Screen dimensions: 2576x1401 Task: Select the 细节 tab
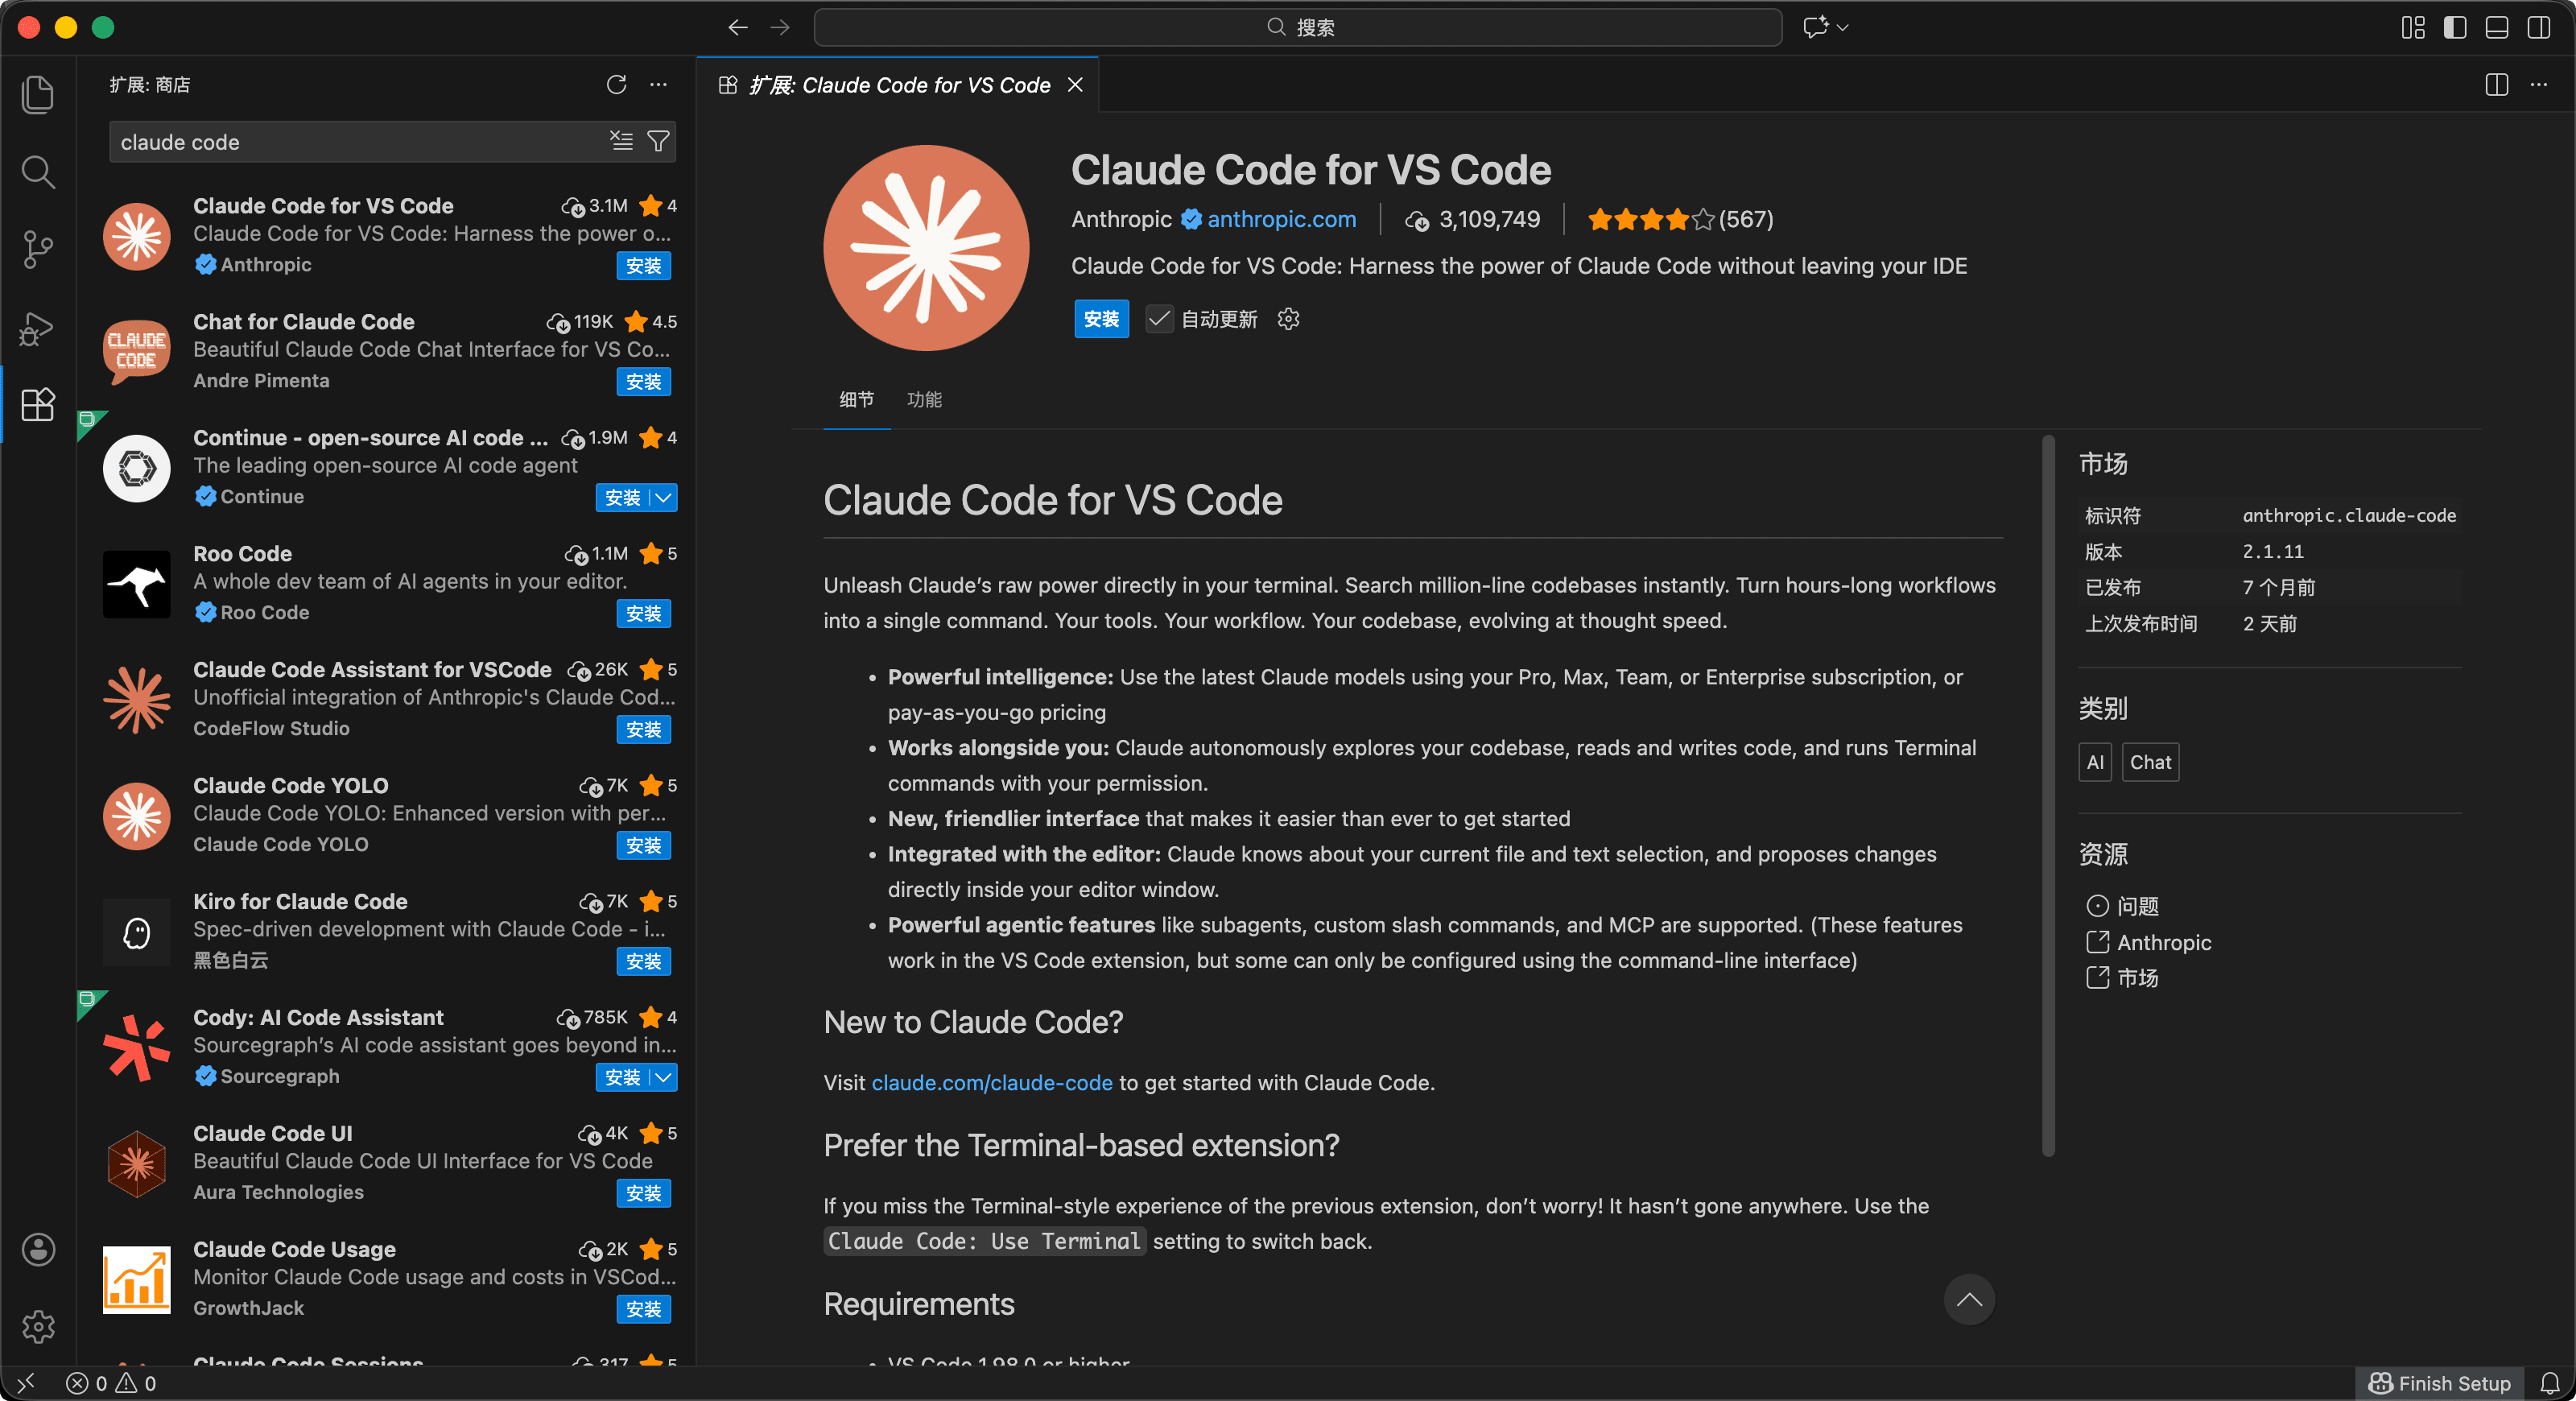tap(856, 400)
